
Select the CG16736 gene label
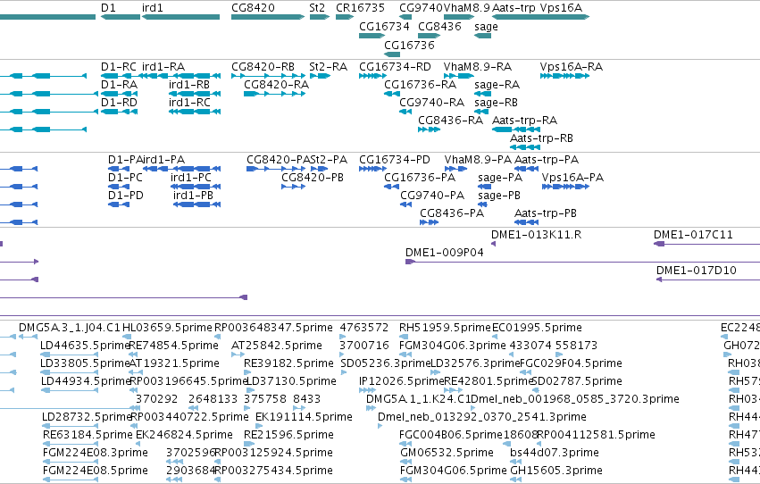pos(409,45)
